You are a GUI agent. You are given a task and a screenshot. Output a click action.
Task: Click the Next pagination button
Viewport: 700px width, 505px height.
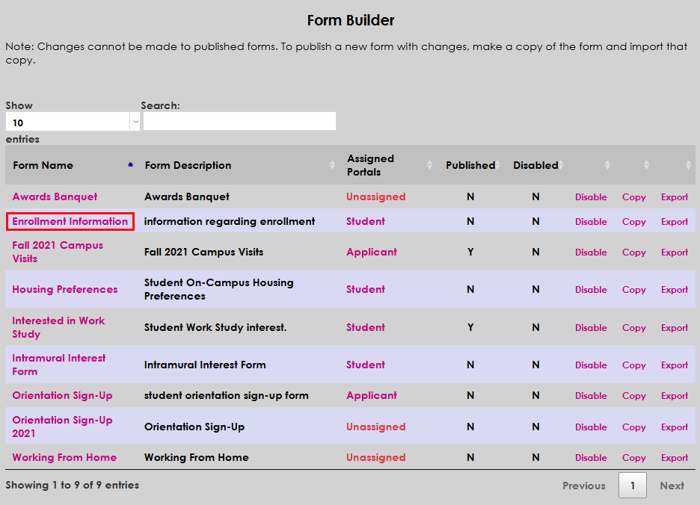[x=672, y=485]
